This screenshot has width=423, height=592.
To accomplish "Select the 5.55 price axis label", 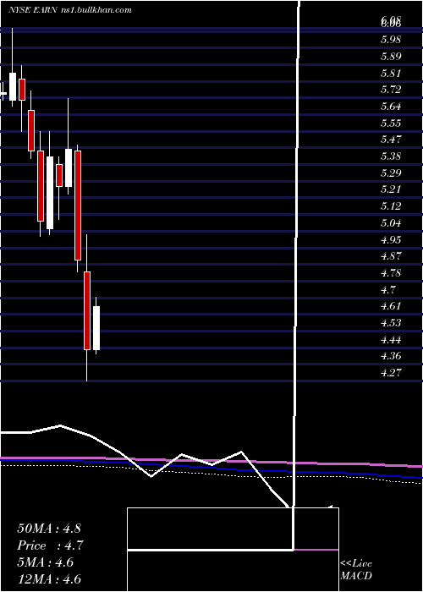I will (391, 123).
